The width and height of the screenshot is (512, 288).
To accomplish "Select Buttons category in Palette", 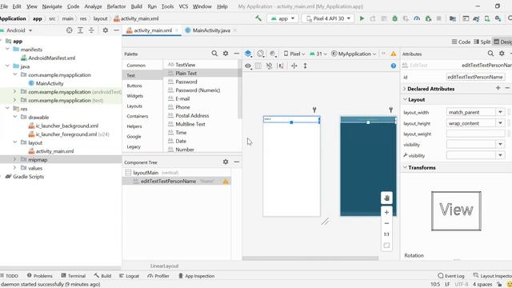I will pyautogui.click(x=134, y=86).
